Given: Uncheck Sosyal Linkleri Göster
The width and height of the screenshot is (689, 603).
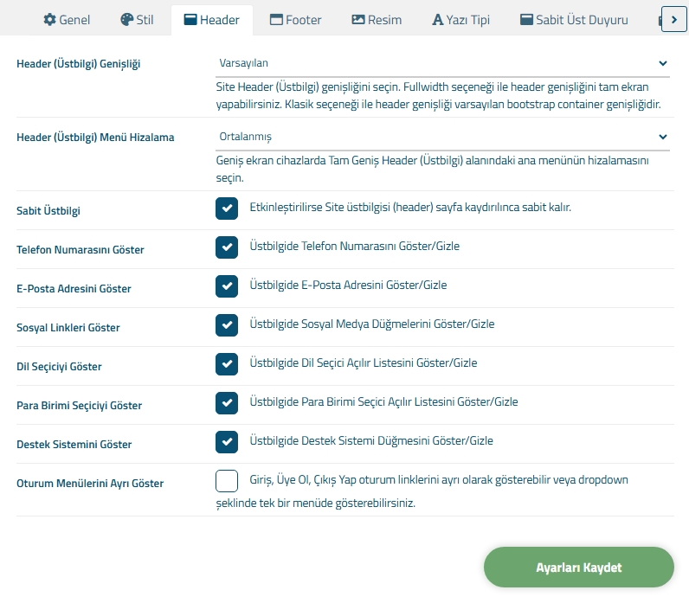Looking at the screenshot, I should coord(227,325).
